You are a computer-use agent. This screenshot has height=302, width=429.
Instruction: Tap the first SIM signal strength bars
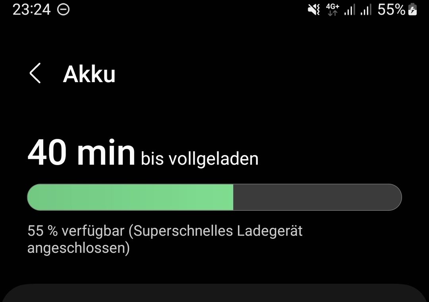pos(350,10)
